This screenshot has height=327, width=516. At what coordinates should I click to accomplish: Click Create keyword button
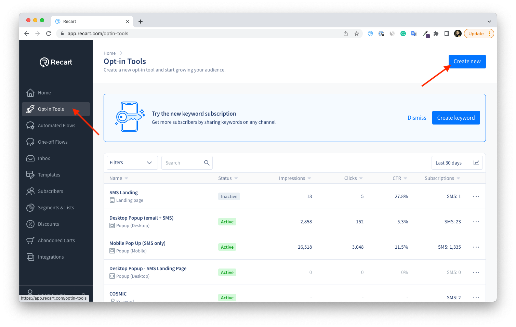coord(456,118)
